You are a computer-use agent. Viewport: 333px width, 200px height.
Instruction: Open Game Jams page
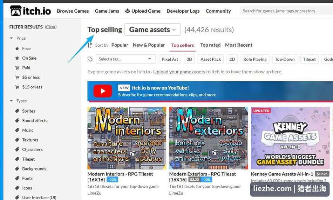coord(107,11)
